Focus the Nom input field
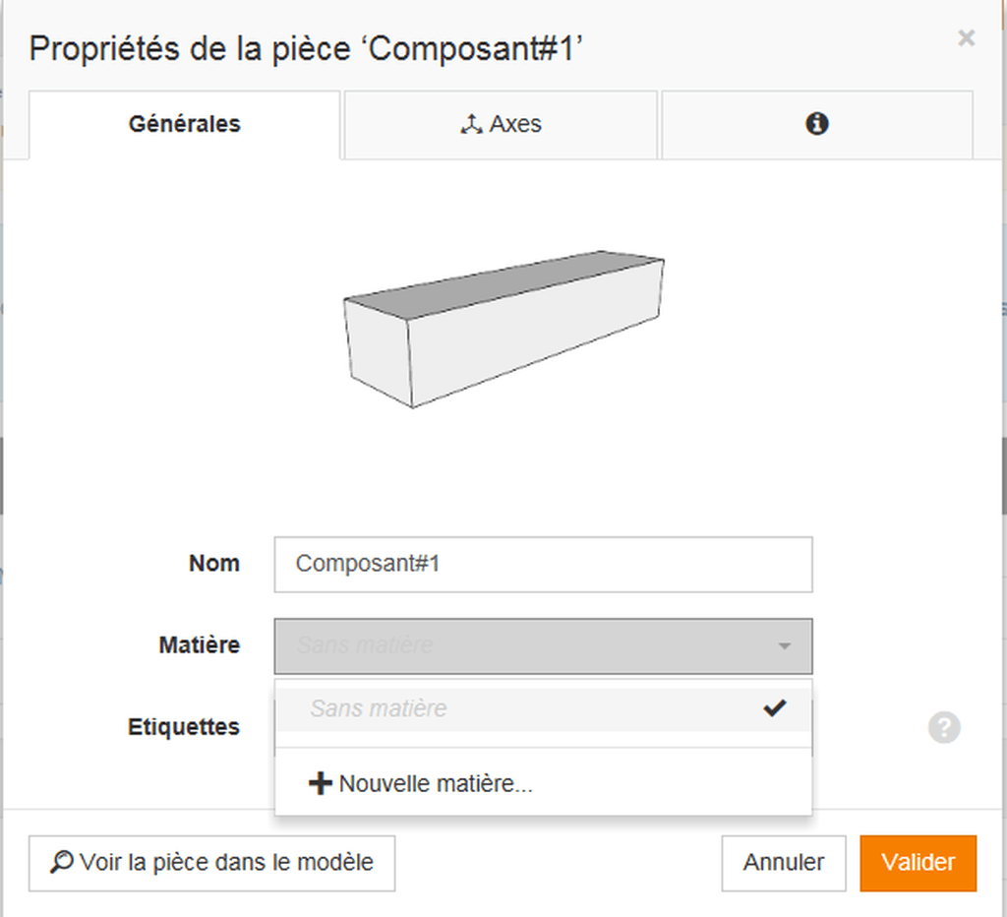The height and width of the screenshot is (917, 1007). point(543,564)
